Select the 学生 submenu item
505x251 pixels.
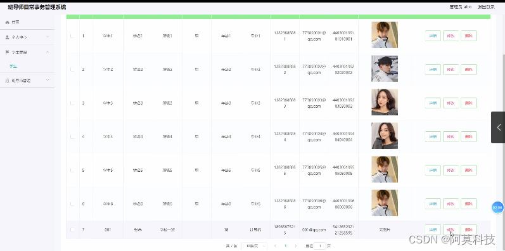13,66
